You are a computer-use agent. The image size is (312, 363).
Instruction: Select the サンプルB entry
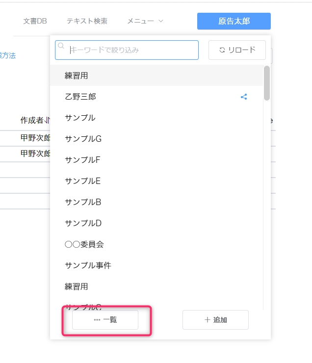pyautogui.click(x=83, y=202)
